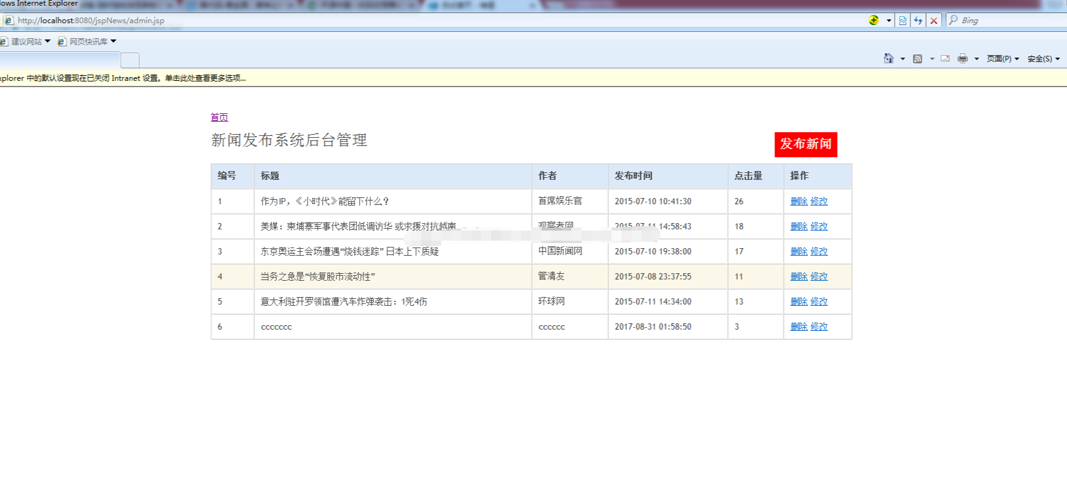Click author 管清友

coord(551,276)
